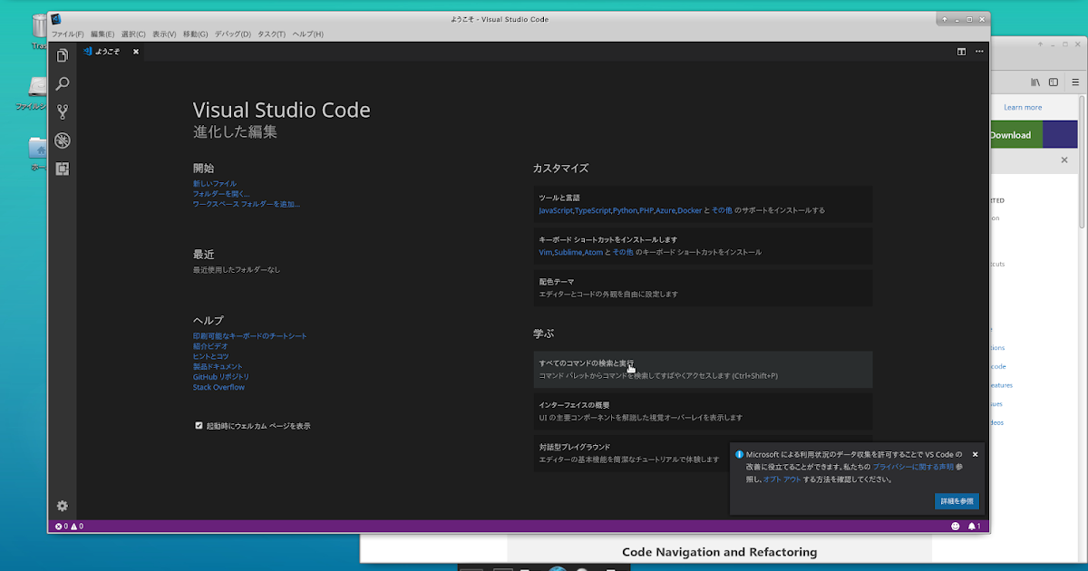Click the 詳細を参照 button in the notification
Viewport: 1088px width, 571px height.
[x=956, y=500]
